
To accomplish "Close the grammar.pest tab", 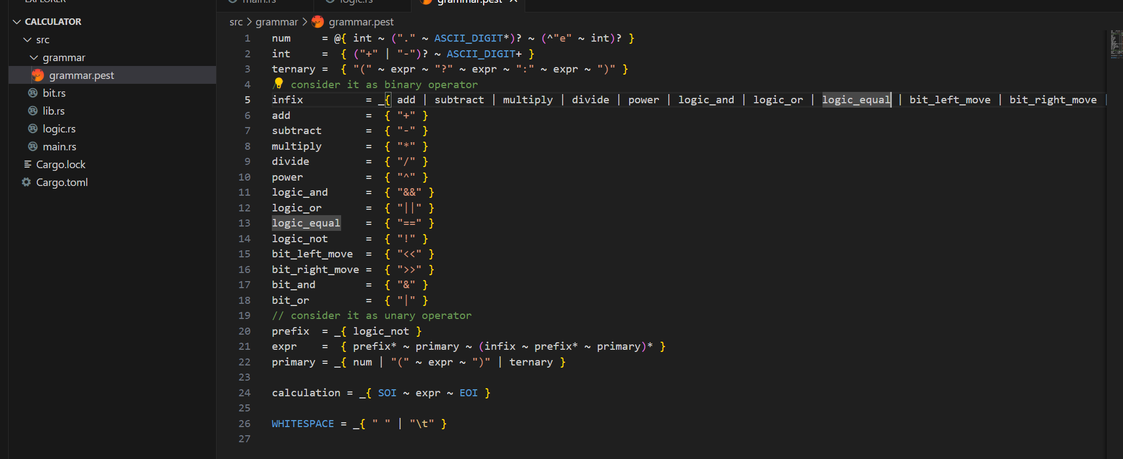I will point(513,2).
